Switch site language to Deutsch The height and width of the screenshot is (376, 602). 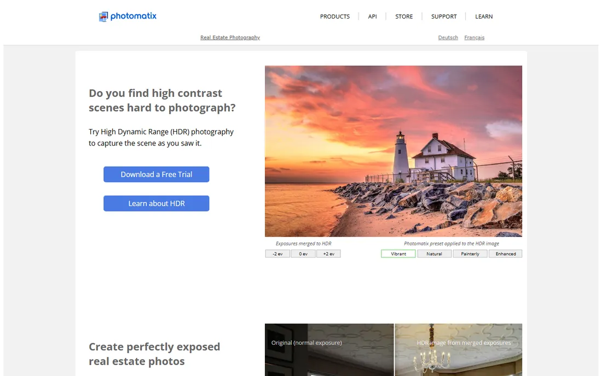[448, 38]
